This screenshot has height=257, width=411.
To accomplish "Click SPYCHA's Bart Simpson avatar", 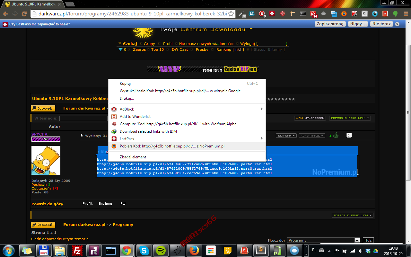I will coord(46,160).
